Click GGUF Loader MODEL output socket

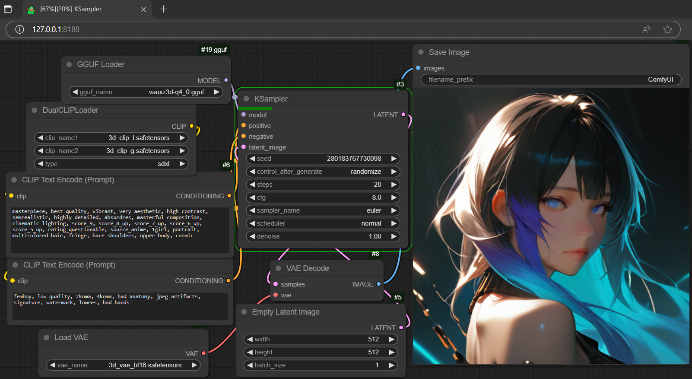(x=226, y=80)
